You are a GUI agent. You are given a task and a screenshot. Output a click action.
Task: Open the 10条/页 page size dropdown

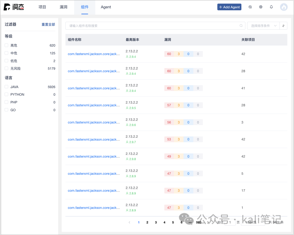coord(253,222)
